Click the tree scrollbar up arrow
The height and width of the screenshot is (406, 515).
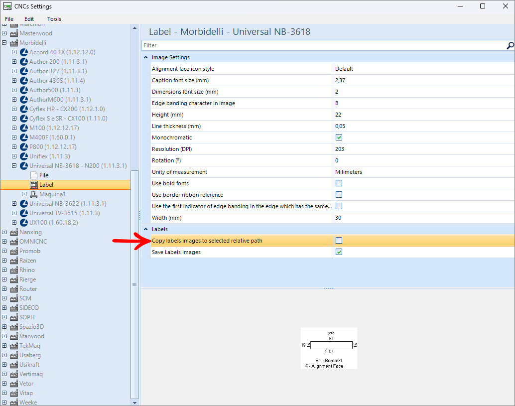click(134, 28)
